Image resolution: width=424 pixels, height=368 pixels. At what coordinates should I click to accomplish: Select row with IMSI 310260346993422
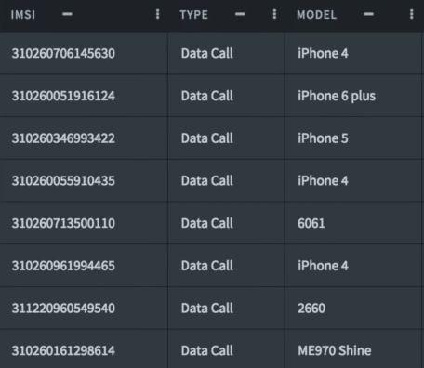click(x=212, y=138)
